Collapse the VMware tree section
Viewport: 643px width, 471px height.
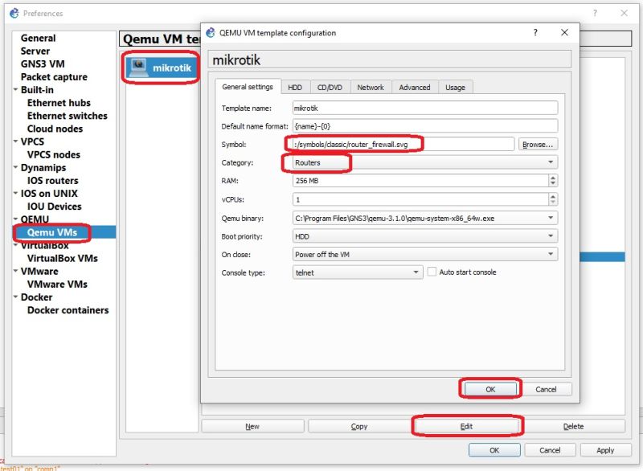point(15,271)
